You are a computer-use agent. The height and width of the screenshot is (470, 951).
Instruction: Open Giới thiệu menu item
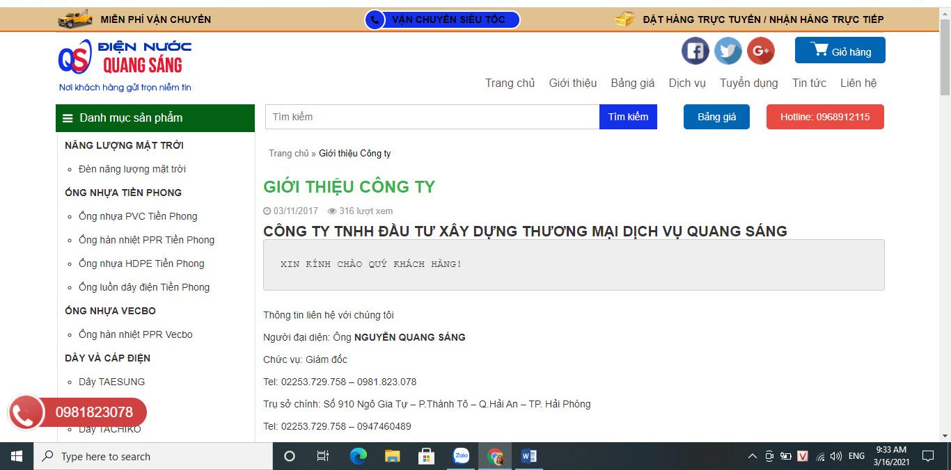tap(573, 83)
